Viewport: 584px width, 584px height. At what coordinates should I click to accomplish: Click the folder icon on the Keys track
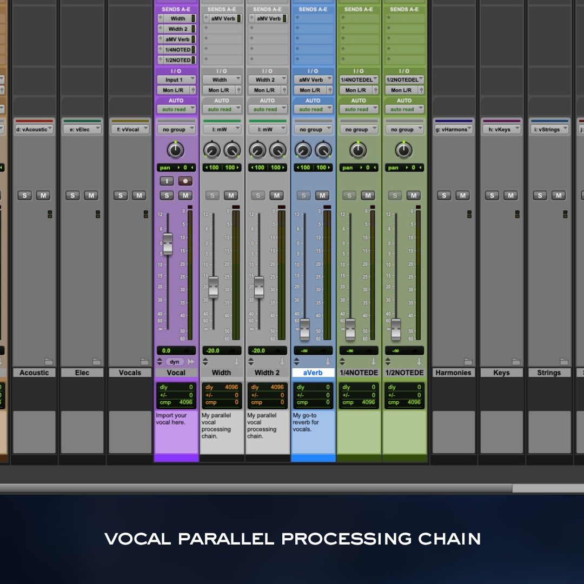(516, 361)
